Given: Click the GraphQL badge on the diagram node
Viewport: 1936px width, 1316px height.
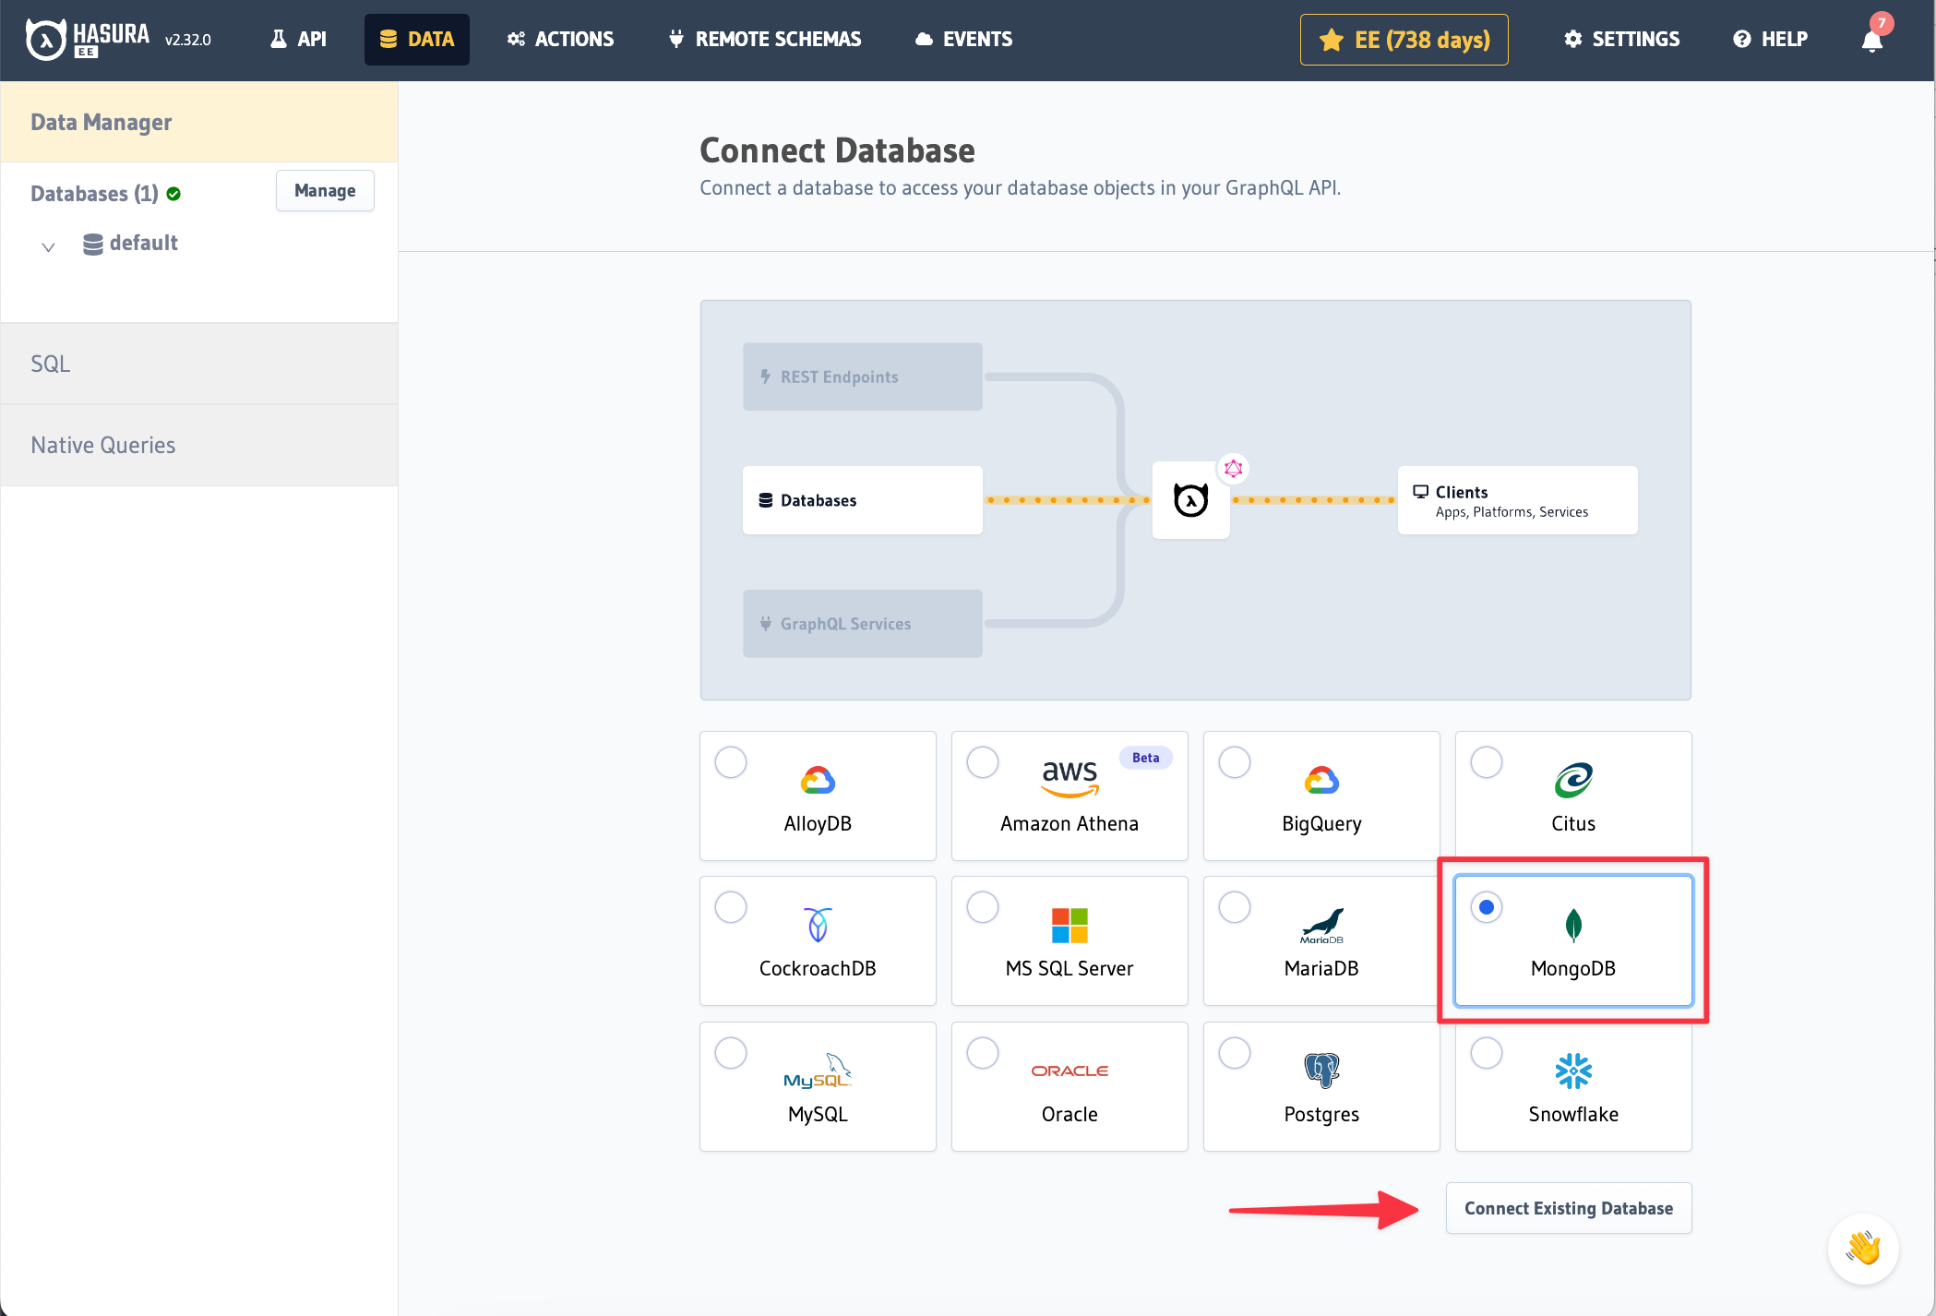Looking at the screenshot, I should (x=1233, y=469).
